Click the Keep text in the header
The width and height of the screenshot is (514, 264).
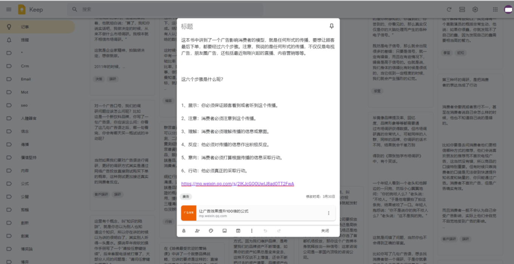pos(36,9)
